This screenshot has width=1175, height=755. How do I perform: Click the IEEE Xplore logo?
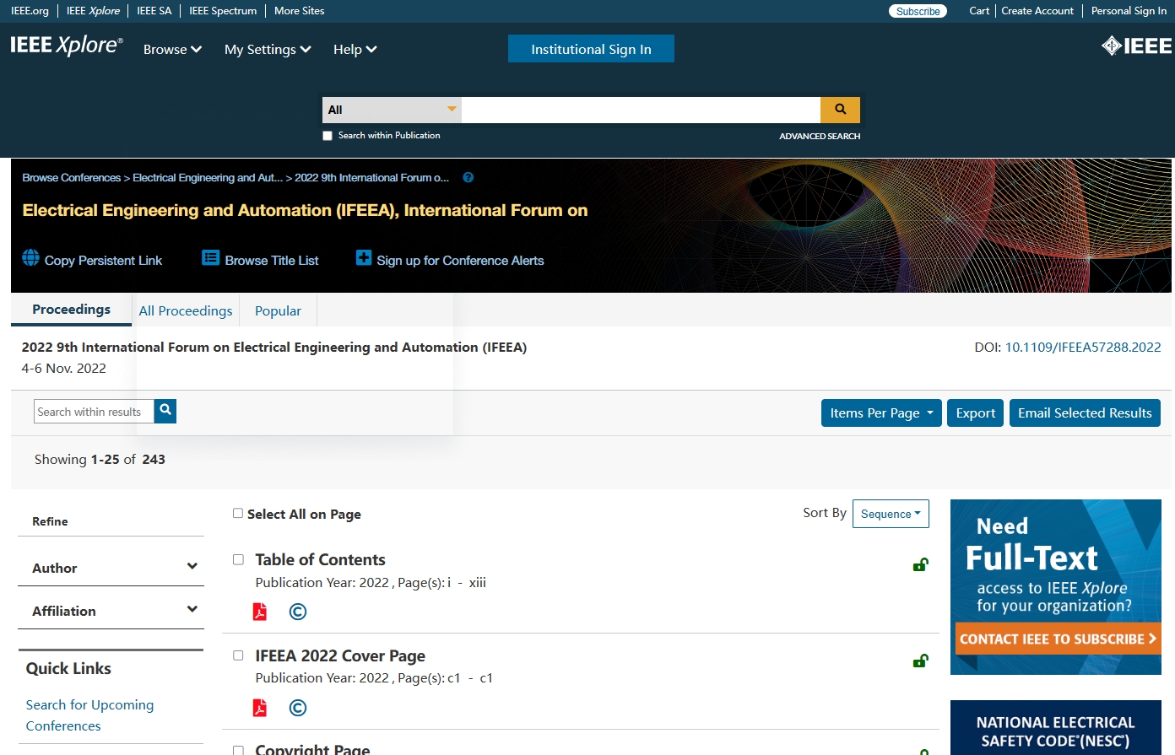tap(67, 46)
